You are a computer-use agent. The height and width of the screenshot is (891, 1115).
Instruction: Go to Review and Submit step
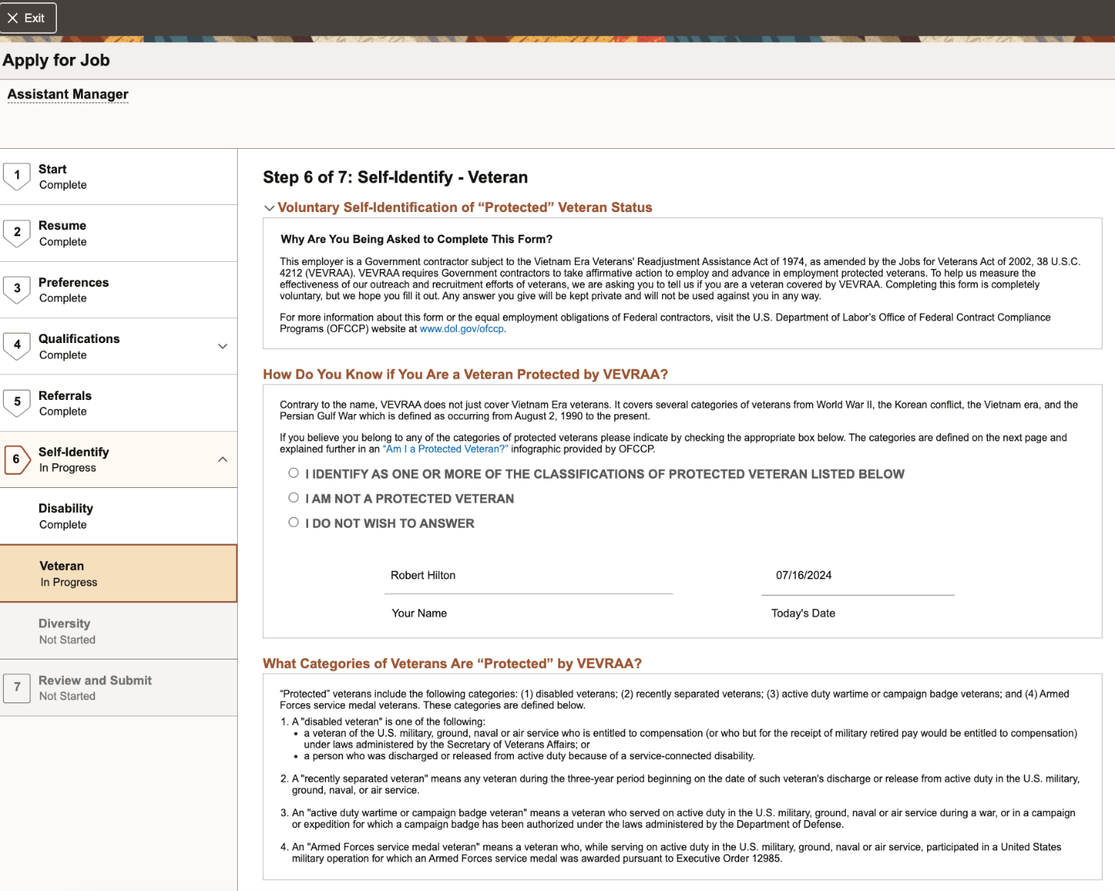pyautogui.click(x=119, y=688)
